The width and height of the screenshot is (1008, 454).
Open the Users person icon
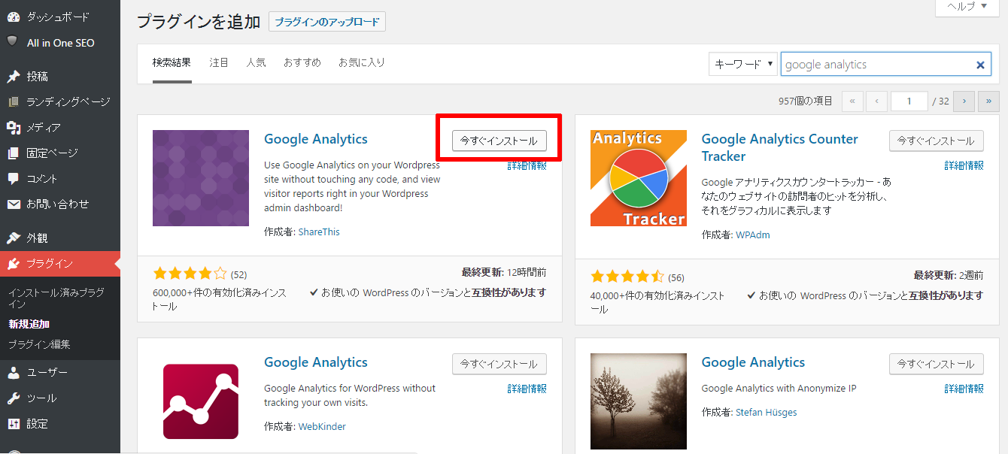coord(13,372)
